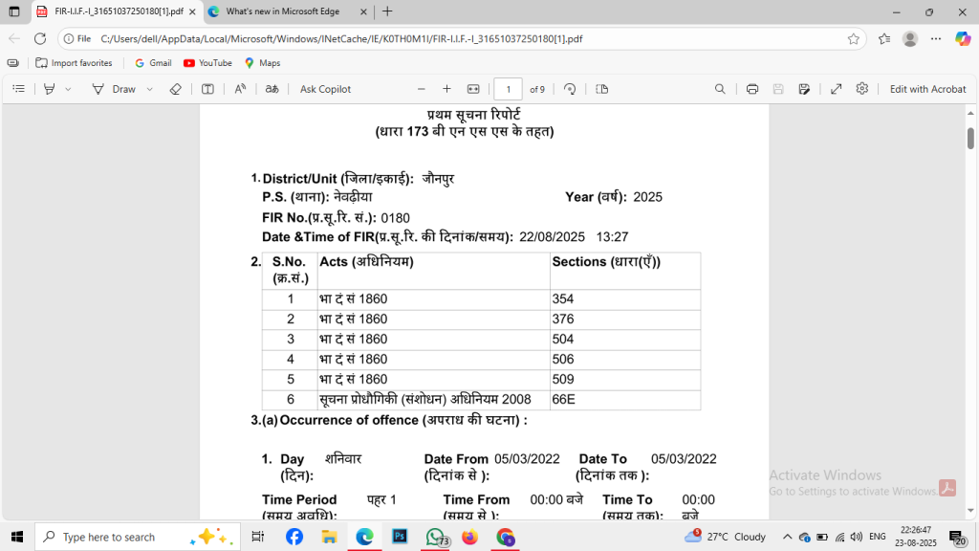Click the Fit to width icon
This screenshot has width=979, height=551.
[472, 89]
